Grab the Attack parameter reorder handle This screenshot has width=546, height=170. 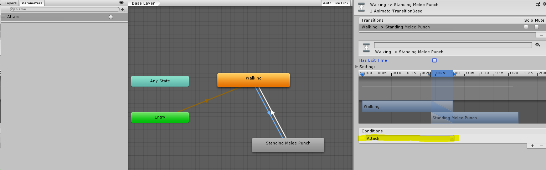pyautogui.click(x=3, y=17)
